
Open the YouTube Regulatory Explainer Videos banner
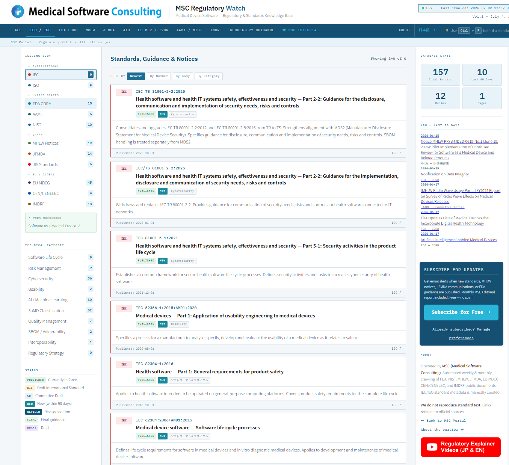click(461, 447)
